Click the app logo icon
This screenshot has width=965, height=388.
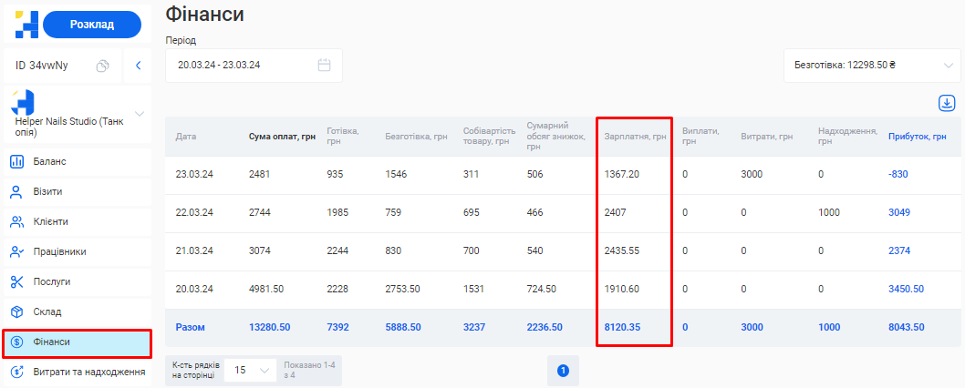pos(26,25)
